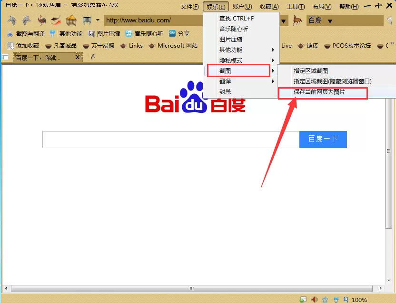
Task: Click the speaker mute status icon
Action: (315, 300)
